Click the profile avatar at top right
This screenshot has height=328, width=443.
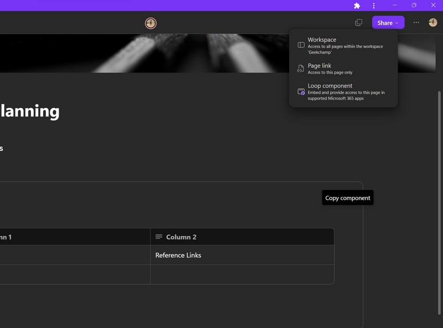[432, 23]
